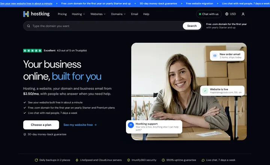
Task: Click the live chat bubble icon in footer strip
Action: (203, 160)
